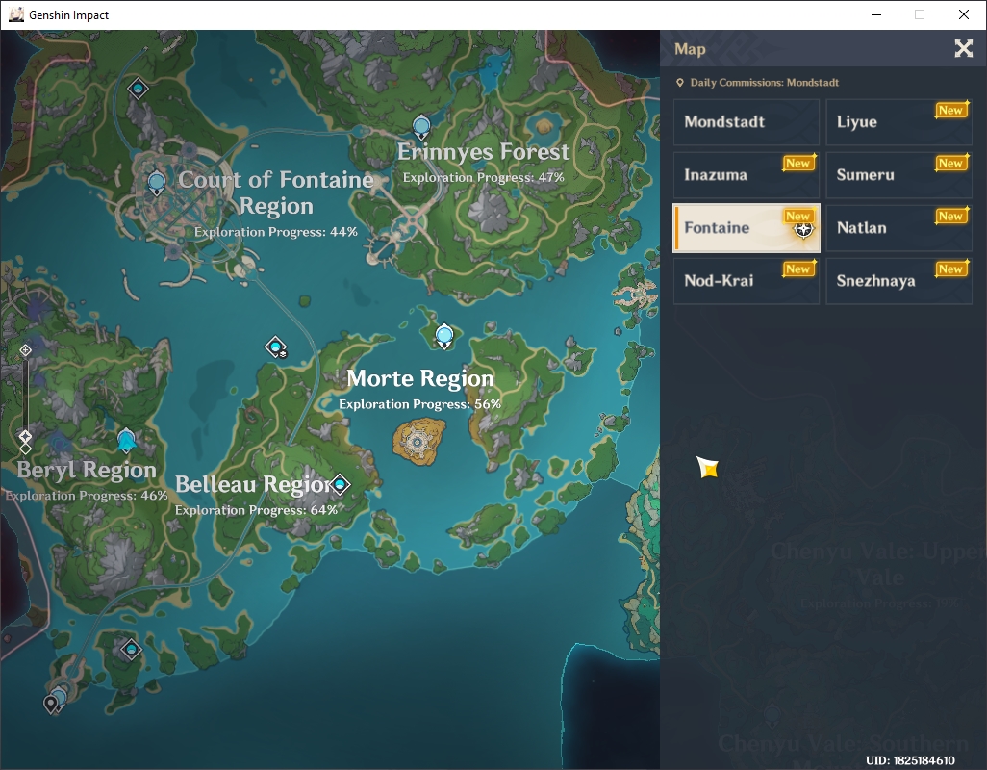This screenshot has height=770, width=987.
Task: Close the Map region panel
Action: 963,48
